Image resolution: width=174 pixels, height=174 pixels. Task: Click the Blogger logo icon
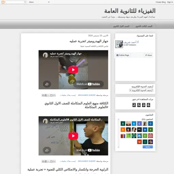pyautogui.click(x=3, y=2)
